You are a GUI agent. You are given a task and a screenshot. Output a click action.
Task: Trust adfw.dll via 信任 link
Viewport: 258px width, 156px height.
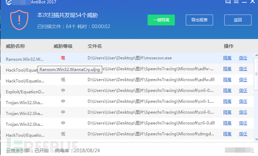[x=243, y=80]
